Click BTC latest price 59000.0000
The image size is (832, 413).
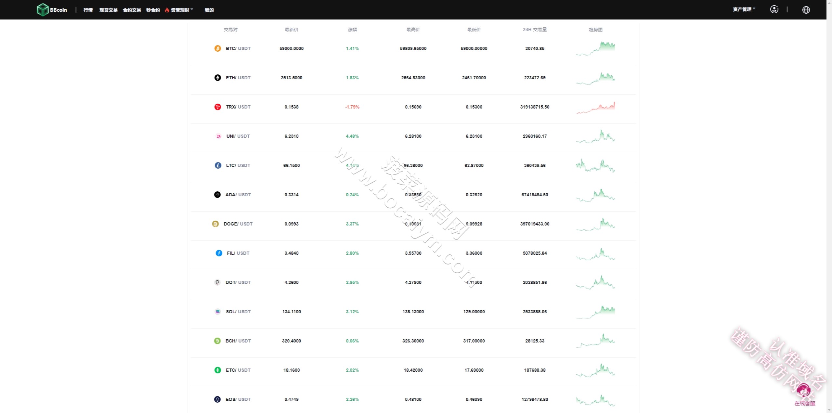pyautogui.click(x=292, y=48)
